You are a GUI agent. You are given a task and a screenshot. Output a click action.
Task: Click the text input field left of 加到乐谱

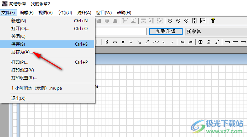[121, 32]
